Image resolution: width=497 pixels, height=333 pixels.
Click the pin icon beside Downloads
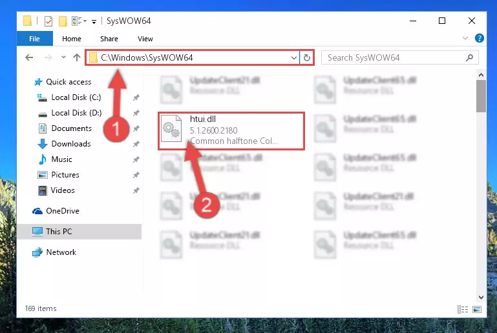[136, 144]
